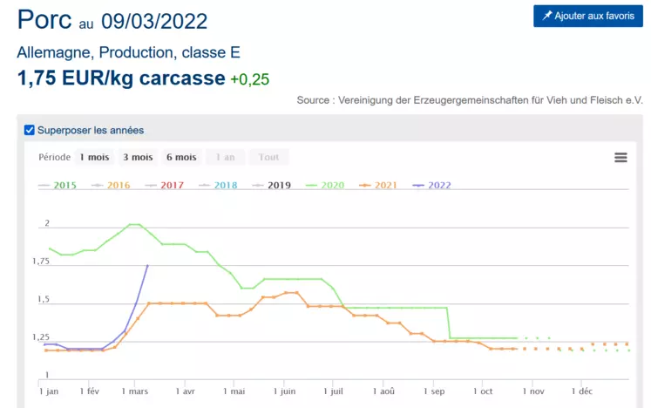
Task: Show the 2019 legend series
Action: [272, 186]
